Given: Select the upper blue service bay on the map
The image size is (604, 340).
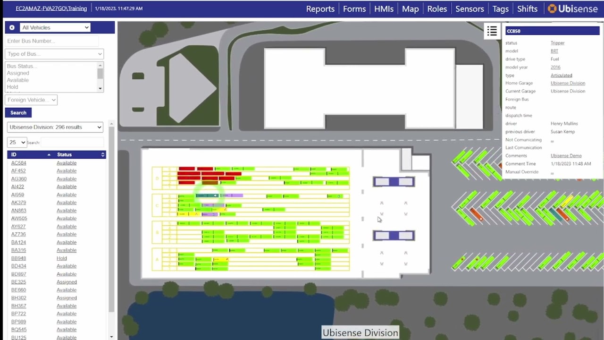Looking at the screenshot, I should coord(394,182).
